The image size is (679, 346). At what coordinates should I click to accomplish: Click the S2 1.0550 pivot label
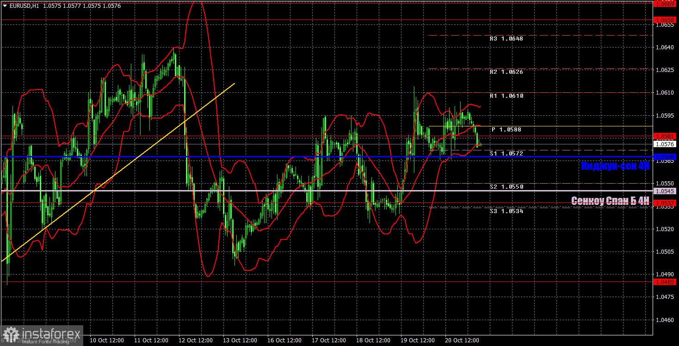pos(506,187)
